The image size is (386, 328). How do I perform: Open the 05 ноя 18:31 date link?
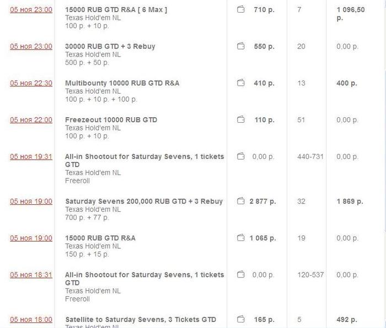(31, 275)
